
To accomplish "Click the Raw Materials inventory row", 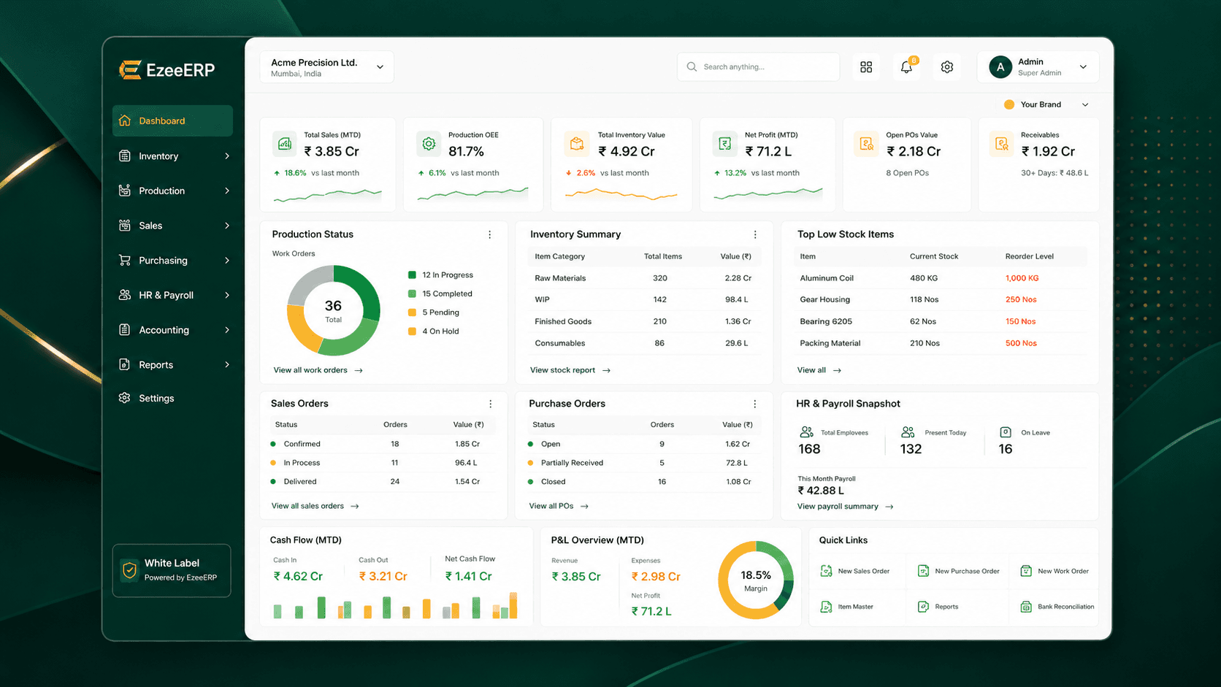I will click(644, 278).
